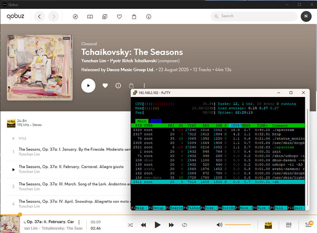
Task: Open the now-playing track three-dot menu
Action: [78, 222]
